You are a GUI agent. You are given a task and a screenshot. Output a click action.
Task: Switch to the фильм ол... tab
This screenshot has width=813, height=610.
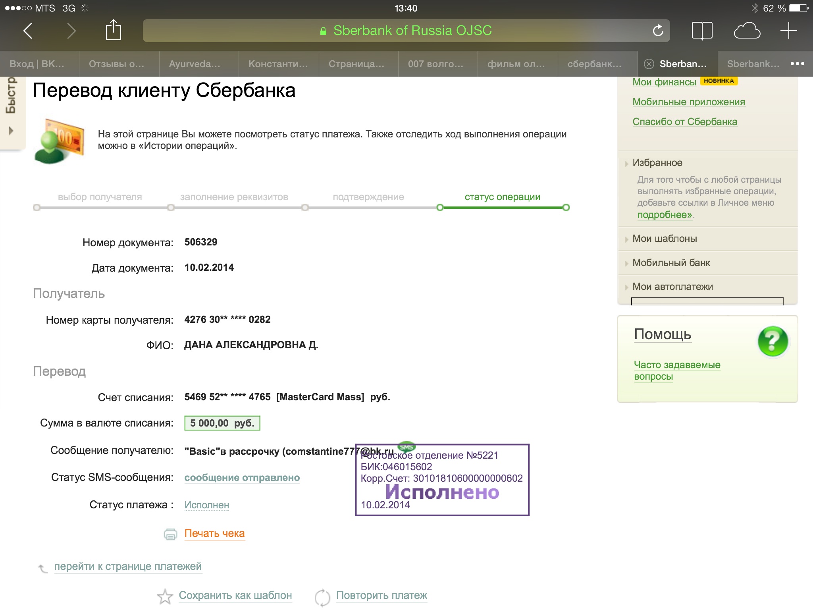coord(516,64)
